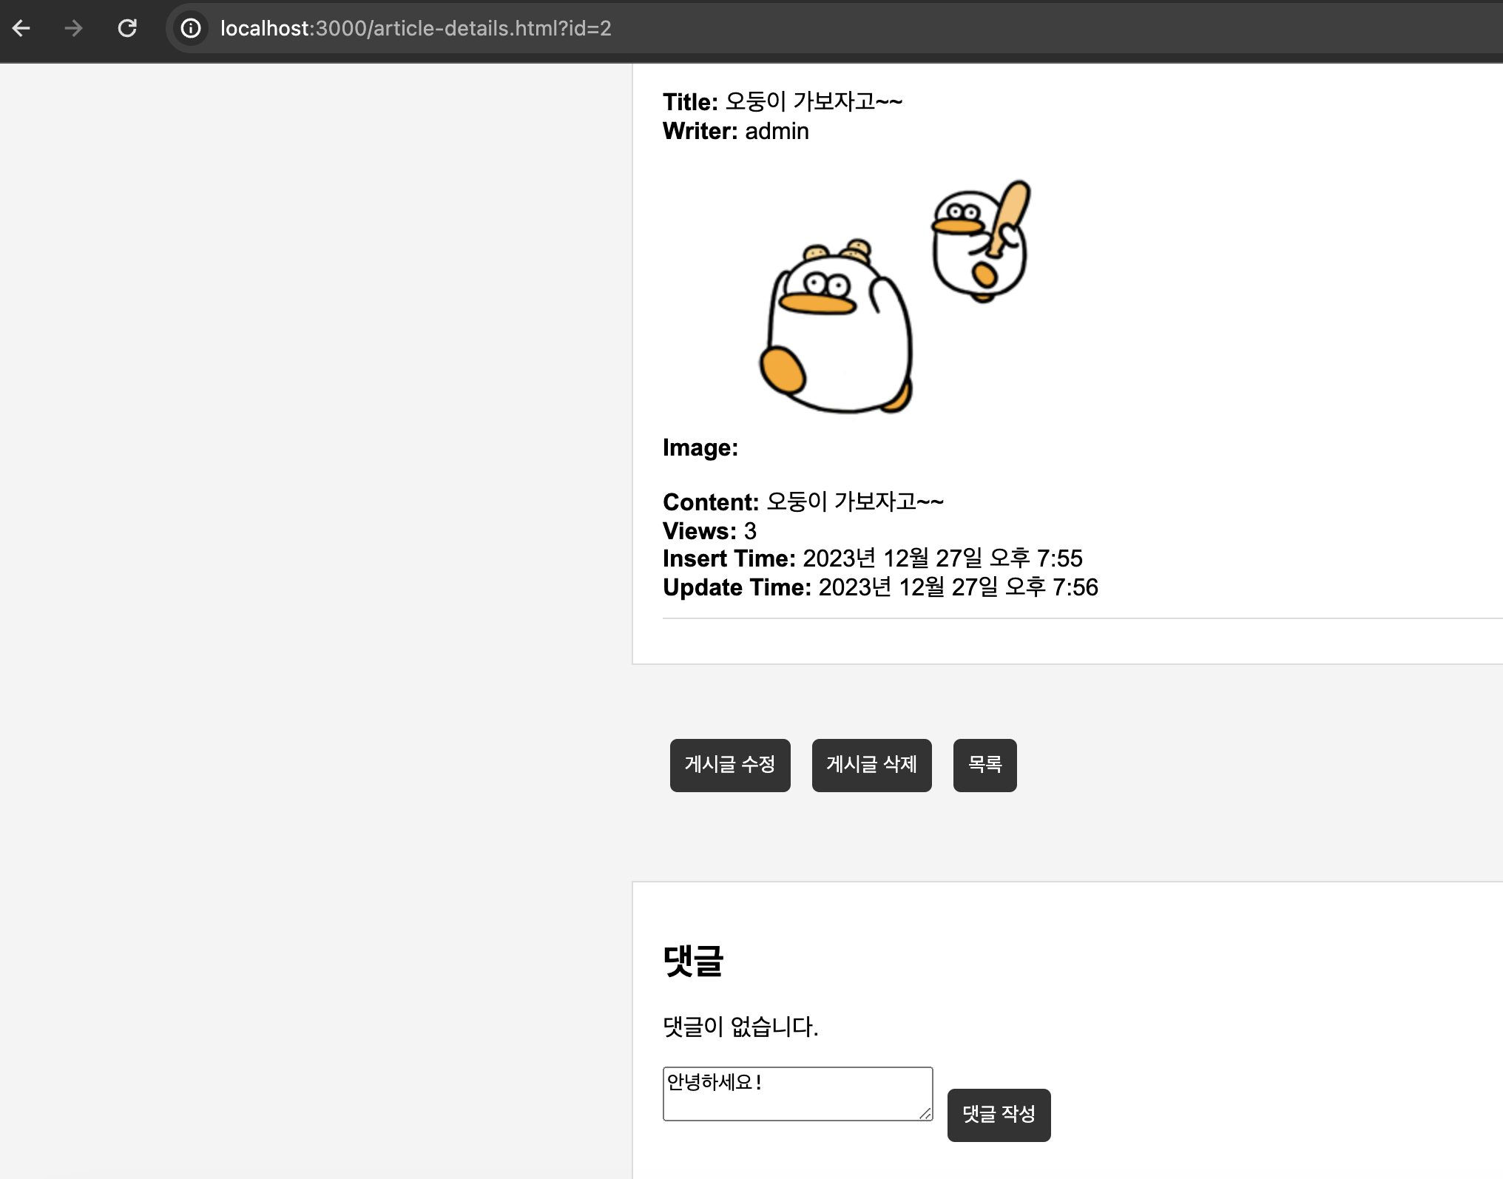Click into the comment textarea
The height and width of the screenshot is (1179, 1503).
pos(797,1093)
